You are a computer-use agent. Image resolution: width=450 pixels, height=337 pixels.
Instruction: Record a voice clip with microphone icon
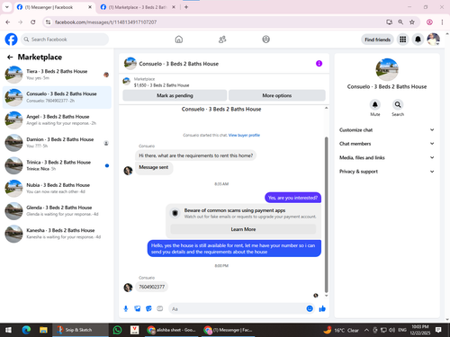click(126, 308)
